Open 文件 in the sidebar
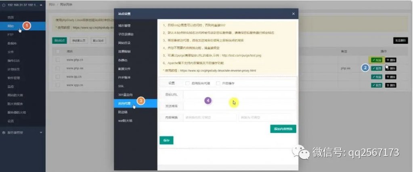This screenshot has width=413, height=172. tap(10, 52)
